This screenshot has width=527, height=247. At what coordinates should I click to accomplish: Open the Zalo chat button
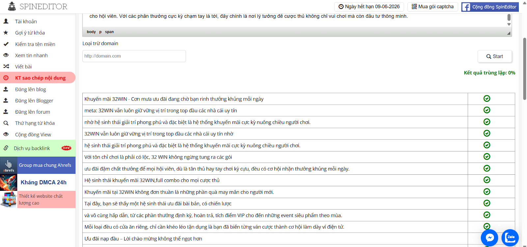coord(510,238)
